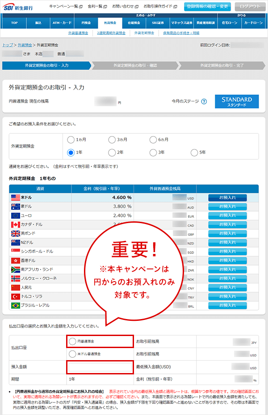Go to the 円預金 navigation tab
The width and height of the screenshot is (268, 415).
click(83, 22)
